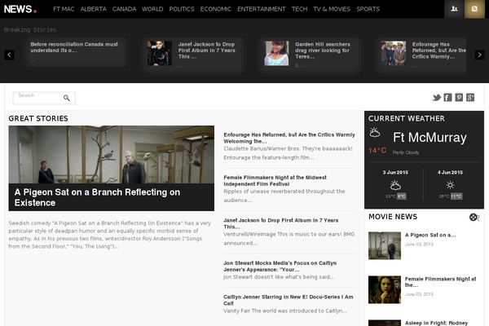
Task: Open breaking story 'Entourage Has Returned'
Action: coord(439,51)
